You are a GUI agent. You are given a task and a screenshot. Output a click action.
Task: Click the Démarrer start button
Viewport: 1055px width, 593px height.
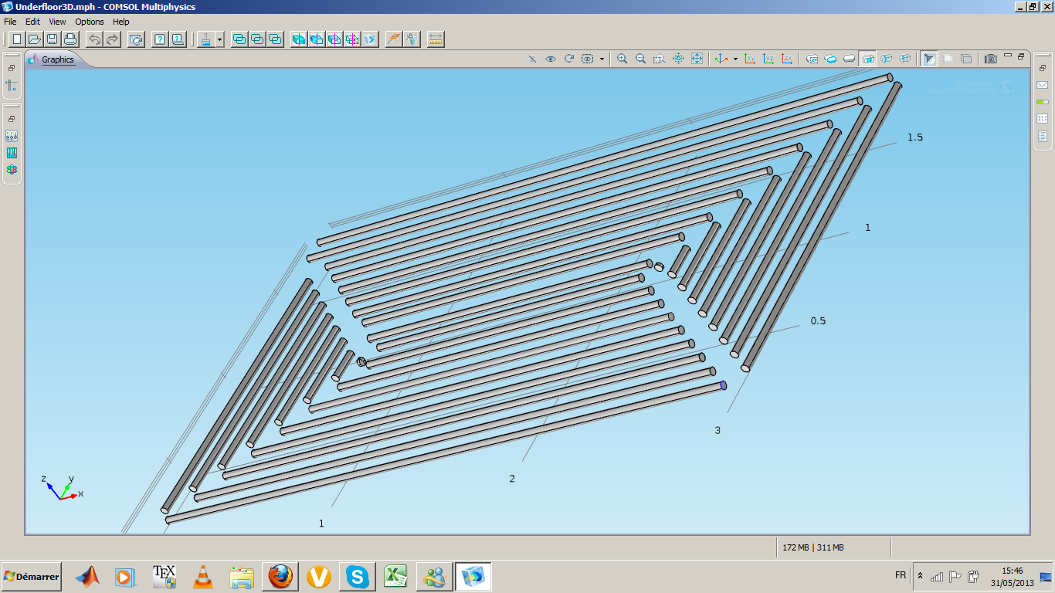tap(32, 577)
